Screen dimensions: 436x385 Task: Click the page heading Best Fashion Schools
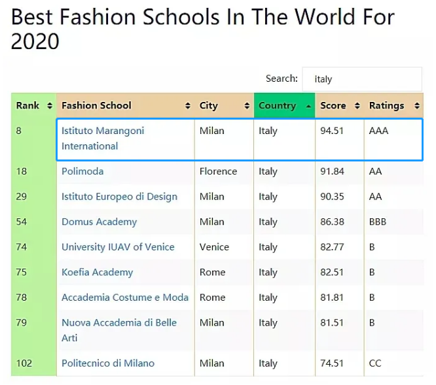pyautogui.click(x=203, y=29)
